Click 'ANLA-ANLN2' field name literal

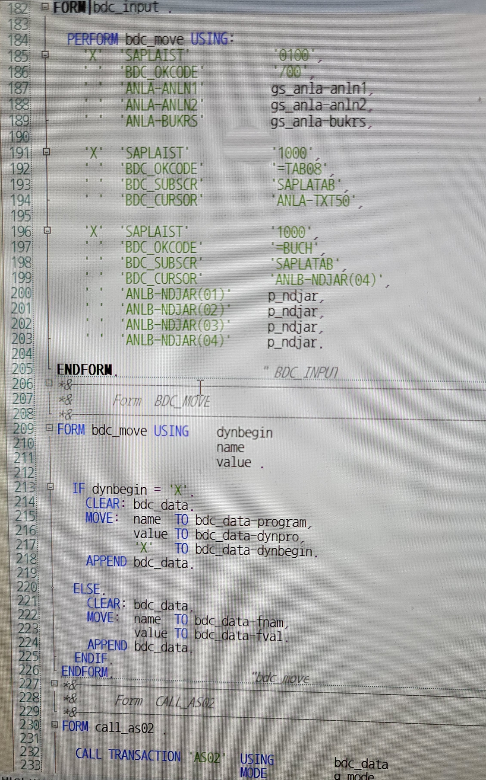tap(162, 104)
